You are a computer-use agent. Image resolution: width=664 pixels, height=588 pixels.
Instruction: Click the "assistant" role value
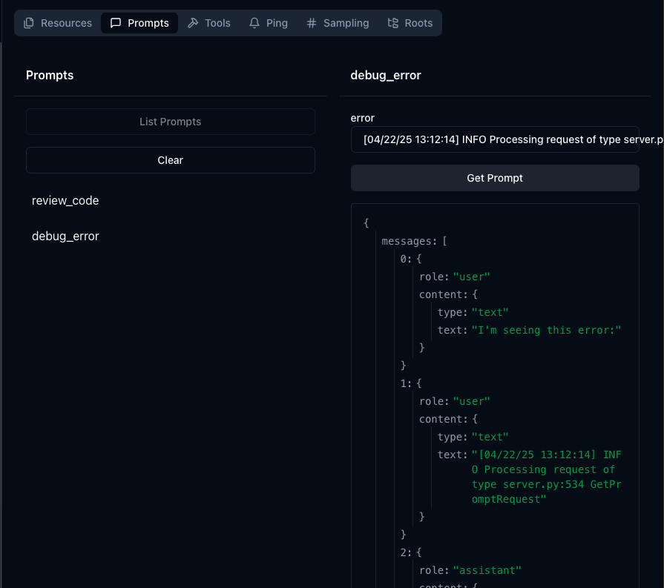pos(487,570)
